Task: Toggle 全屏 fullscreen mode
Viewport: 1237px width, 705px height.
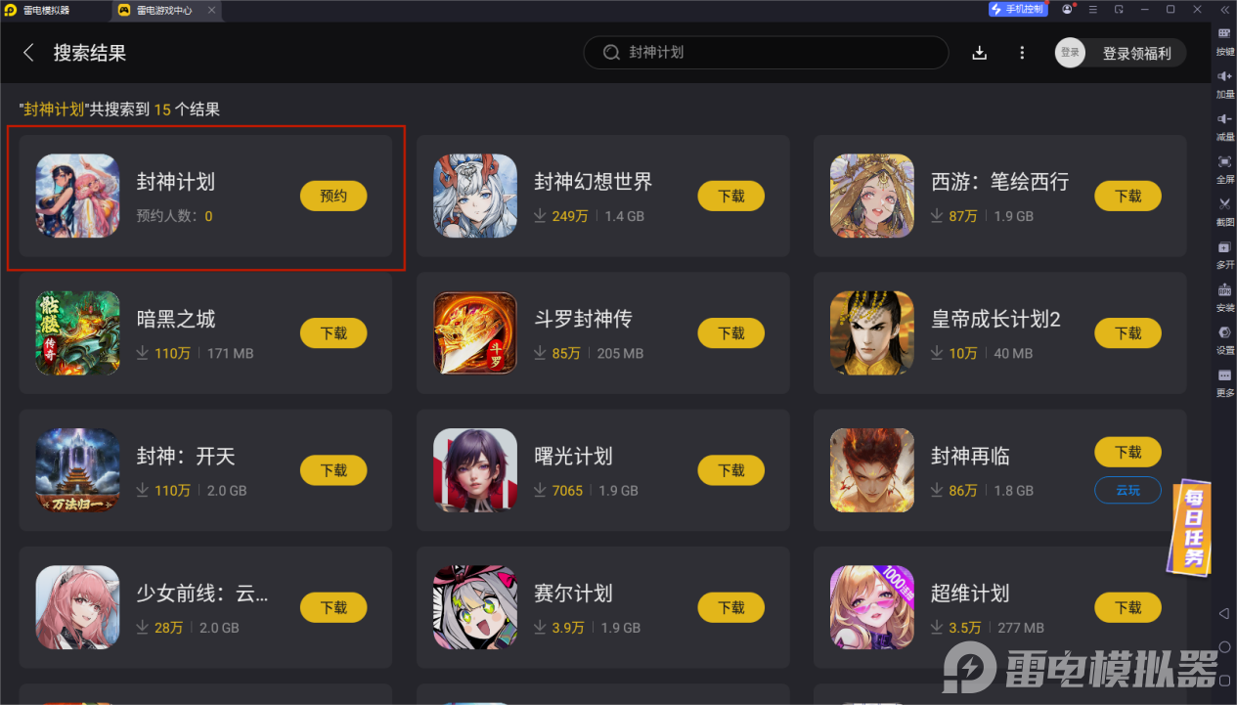Action: pos(1224,168)
